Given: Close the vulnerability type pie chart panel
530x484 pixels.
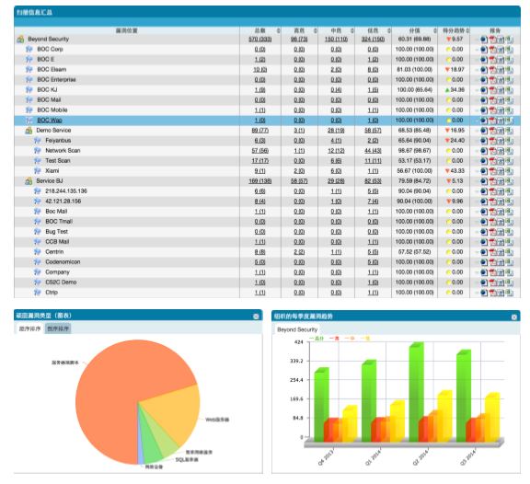Looking at the screenshot, I should (256, 317).
